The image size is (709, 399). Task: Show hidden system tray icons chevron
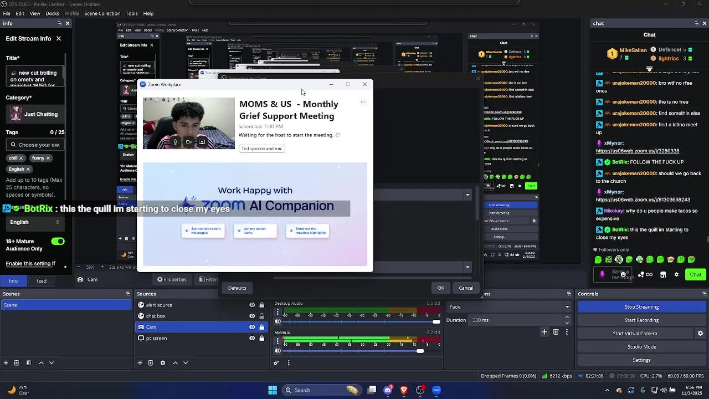[x=608, y=390]
